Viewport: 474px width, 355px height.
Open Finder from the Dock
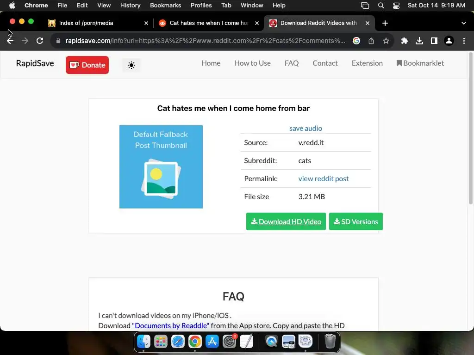tap(143, 342)
